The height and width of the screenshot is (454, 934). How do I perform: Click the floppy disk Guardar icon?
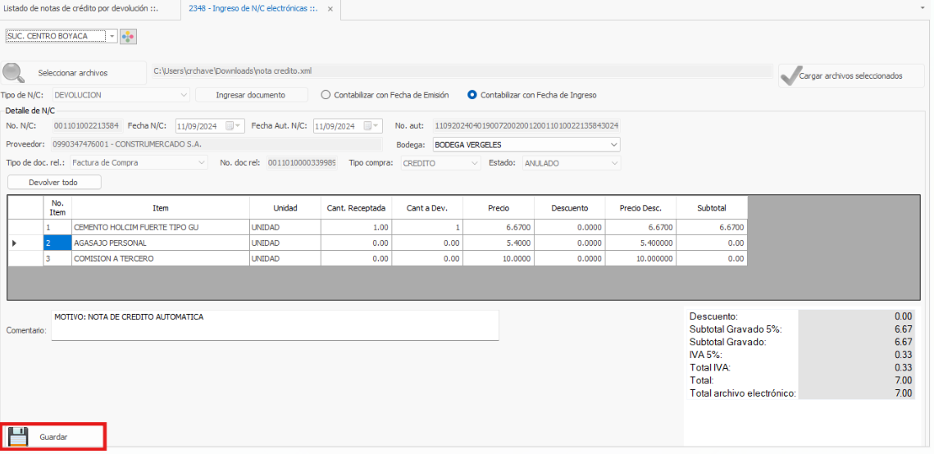pos(19,437)
